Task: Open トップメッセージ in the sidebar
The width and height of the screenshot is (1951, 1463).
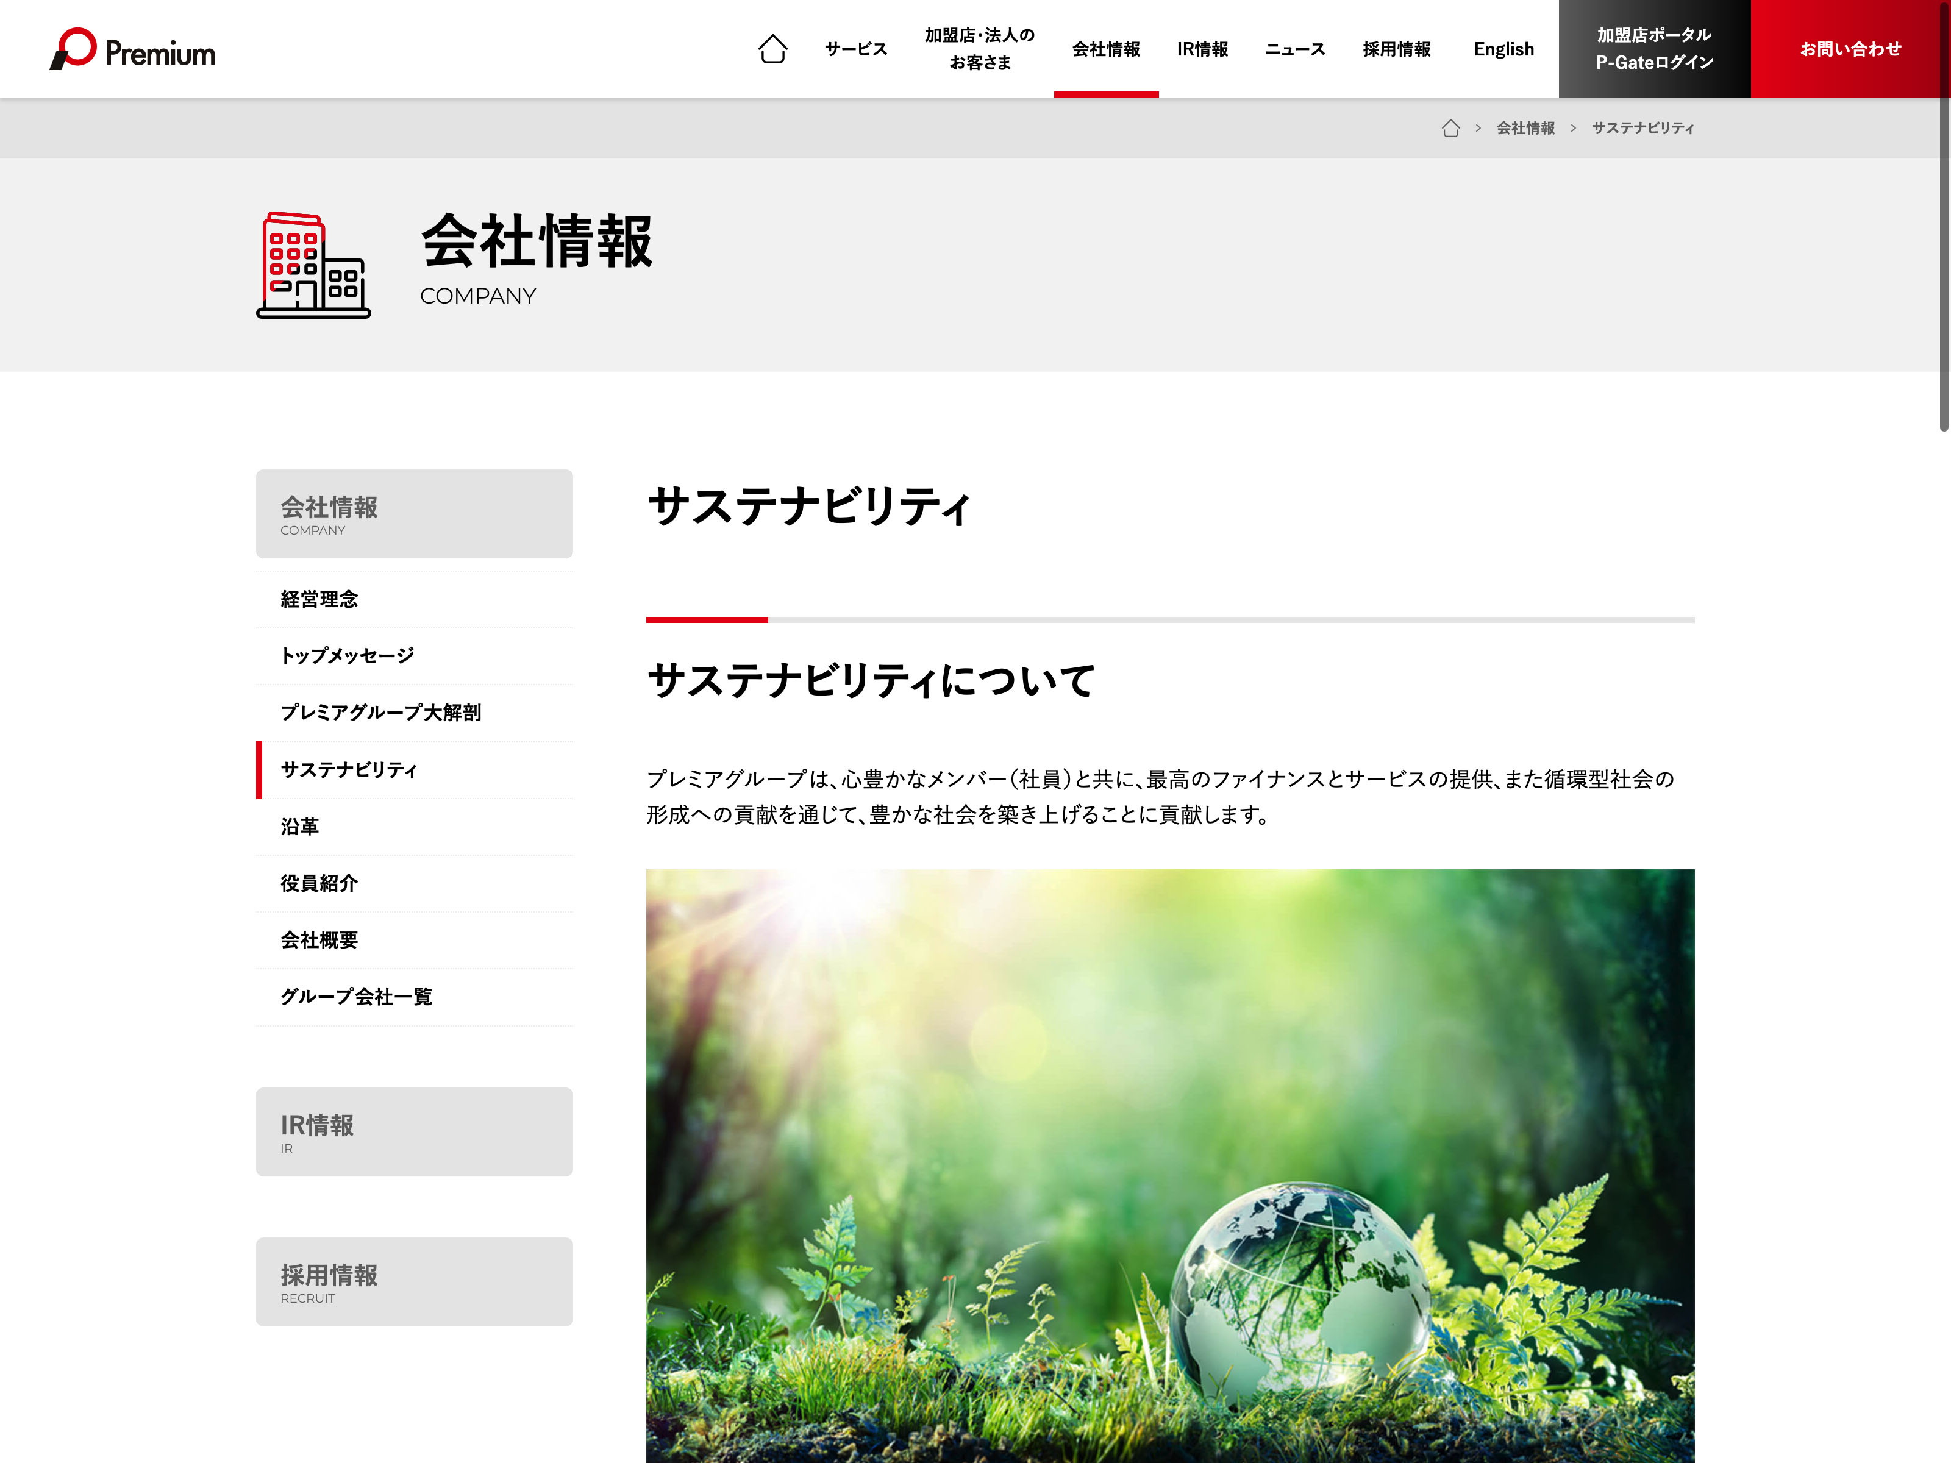Action: [347, 656]
